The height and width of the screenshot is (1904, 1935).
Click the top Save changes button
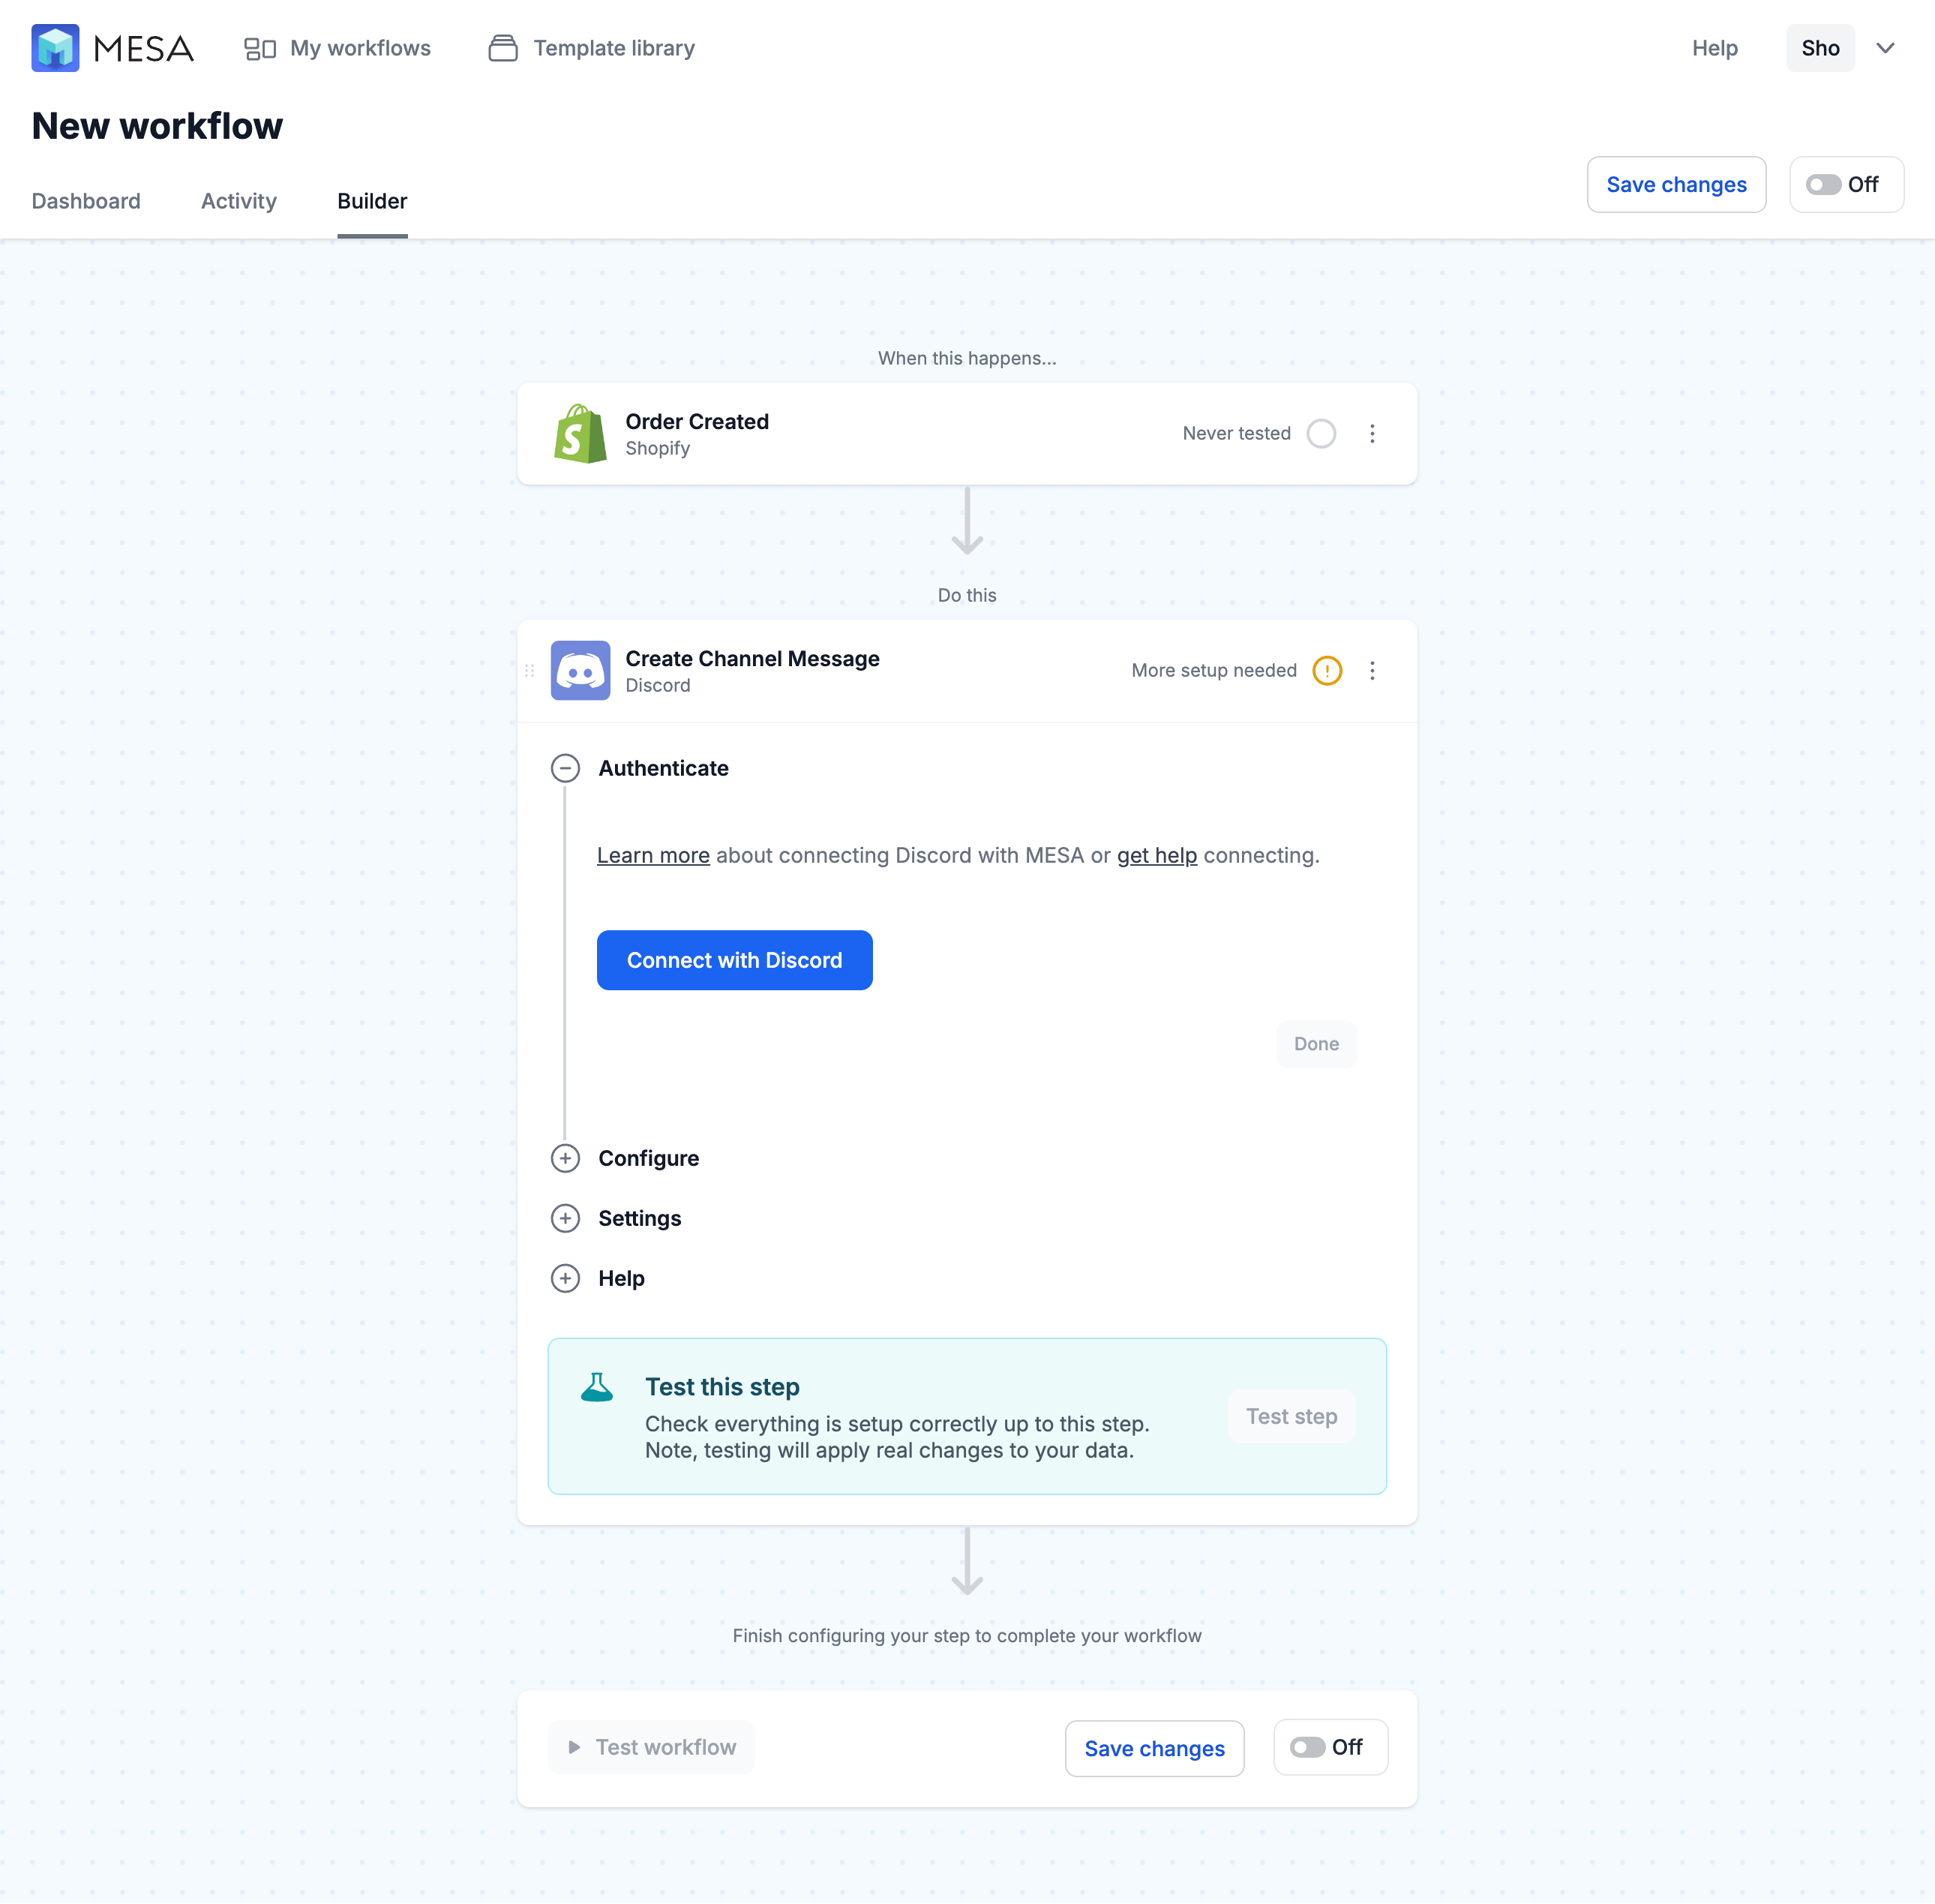click(1676, 185)
